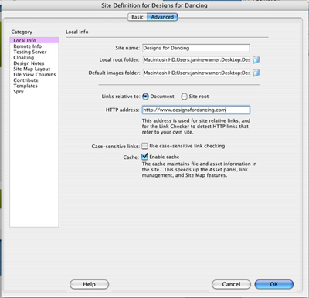This screenshot has width=309, height=298.
Task: Browse for the Default images folder
Action: [x=256, y=73]
